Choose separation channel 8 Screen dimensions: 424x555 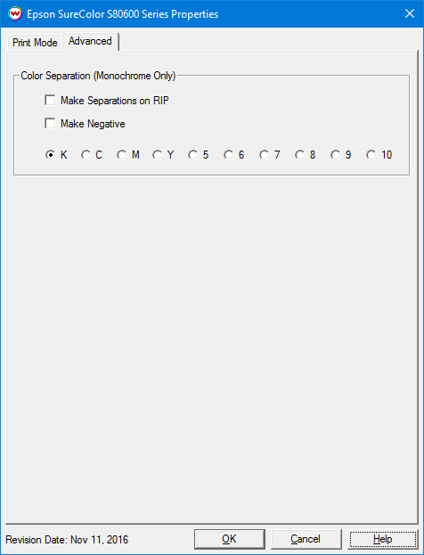[x=300, y=155]
